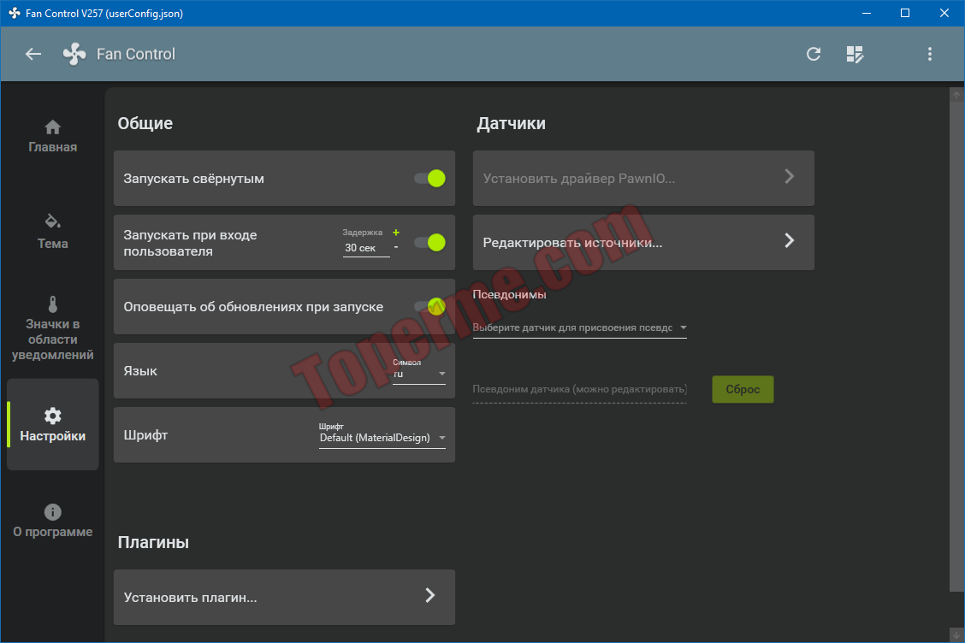Open the О программе sidebar tab
This screenshot has height=643, width=965.
point(52,521)
